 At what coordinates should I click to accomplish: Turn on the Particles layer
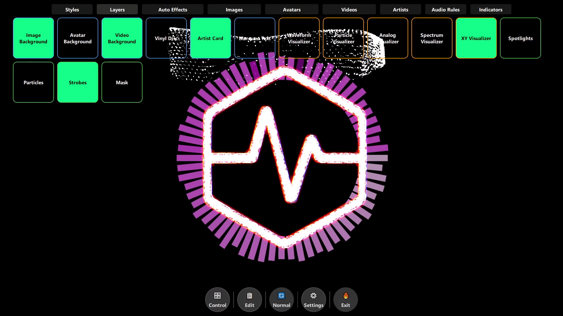tap(33, 82)
